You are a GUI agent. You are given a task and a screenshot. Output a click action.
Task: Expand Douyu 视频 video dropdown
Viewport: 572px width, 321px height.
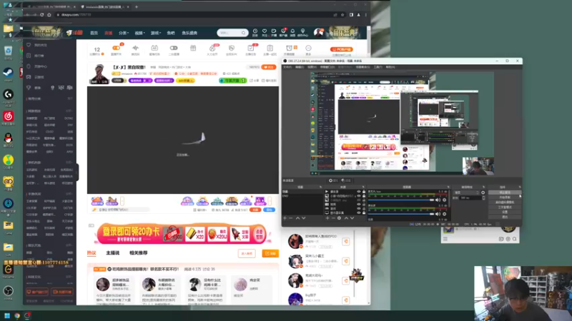[x=139, y=33]
